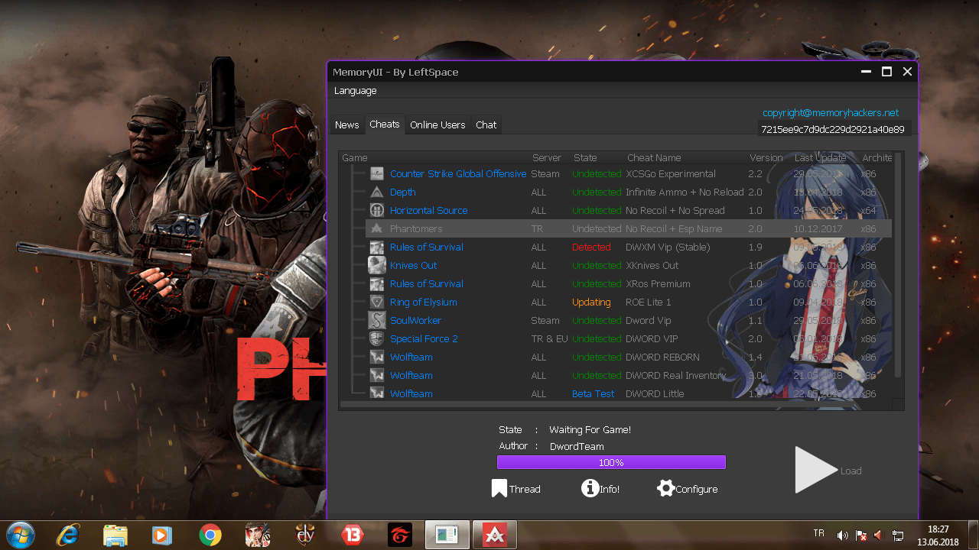Open the Language menu
979x550 pixels.
pos(356,91)
